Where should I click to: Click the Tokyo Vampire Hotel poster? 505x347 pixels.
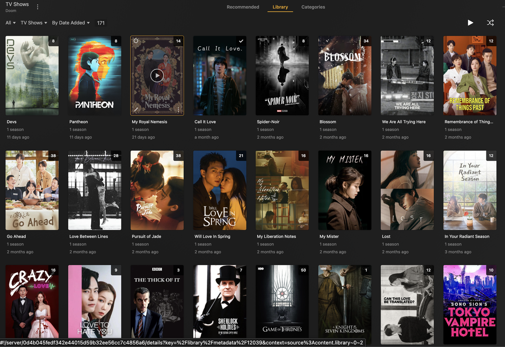pyautogui.click(x=470, y=305)
